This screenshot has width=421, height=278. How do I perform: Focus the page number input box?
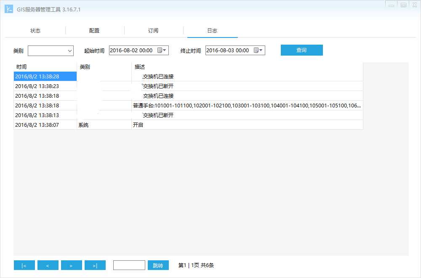coord(129,265)
